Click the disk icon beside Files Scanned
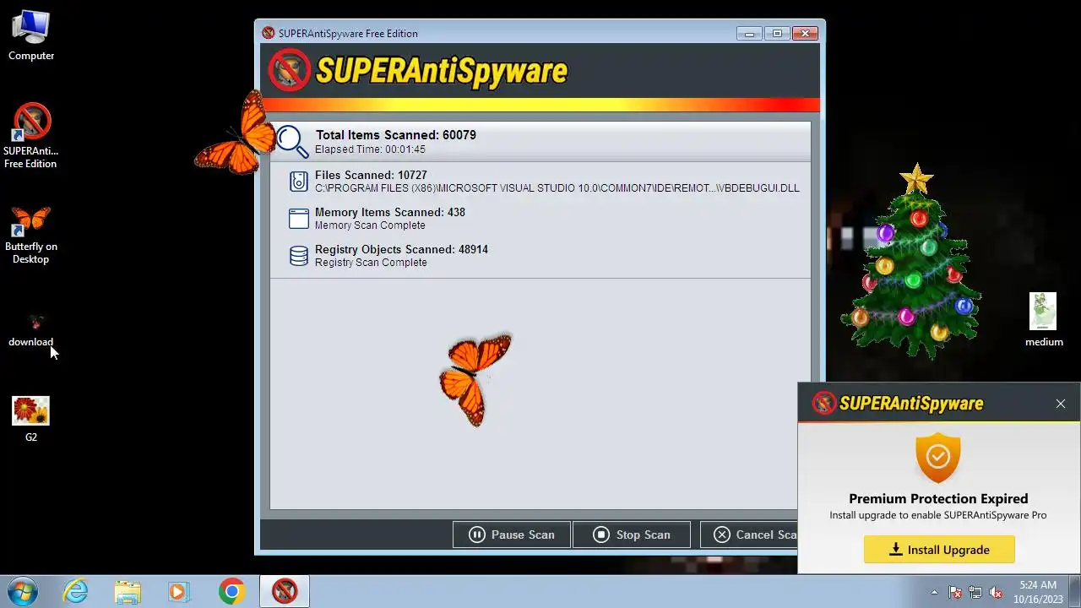1081x608 pixels. tap(299, 181)
